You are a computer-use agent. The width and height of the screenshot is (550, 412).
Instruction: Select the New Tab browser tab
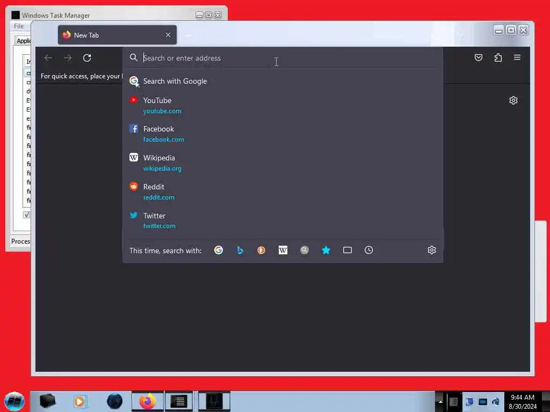tap(117, 35)
